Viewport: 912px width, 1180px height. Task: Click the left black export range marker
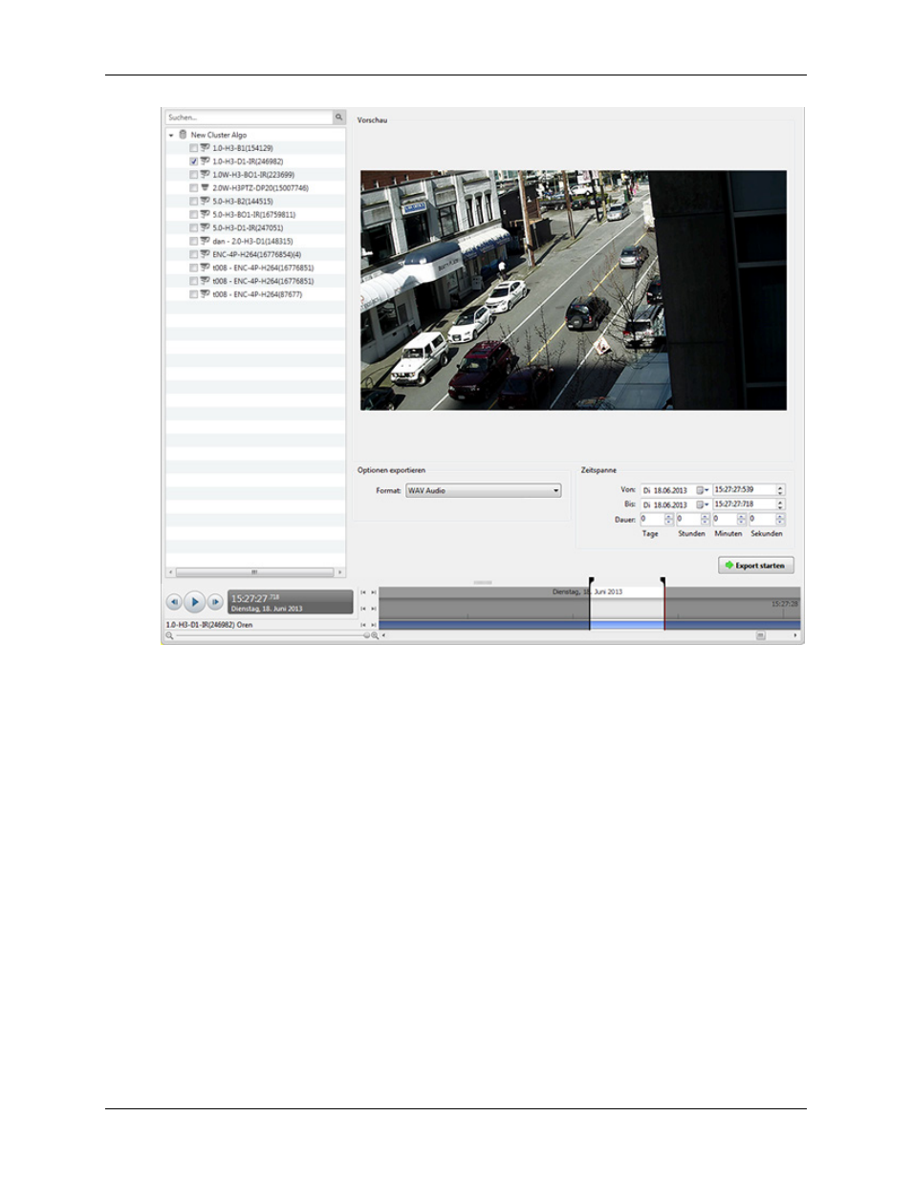pos(590,603)
